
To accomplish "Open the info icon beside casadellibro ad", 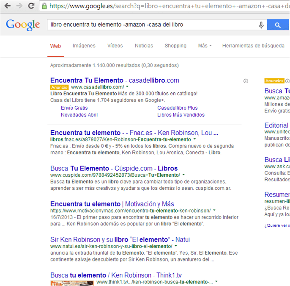I will tap(246, 81).
